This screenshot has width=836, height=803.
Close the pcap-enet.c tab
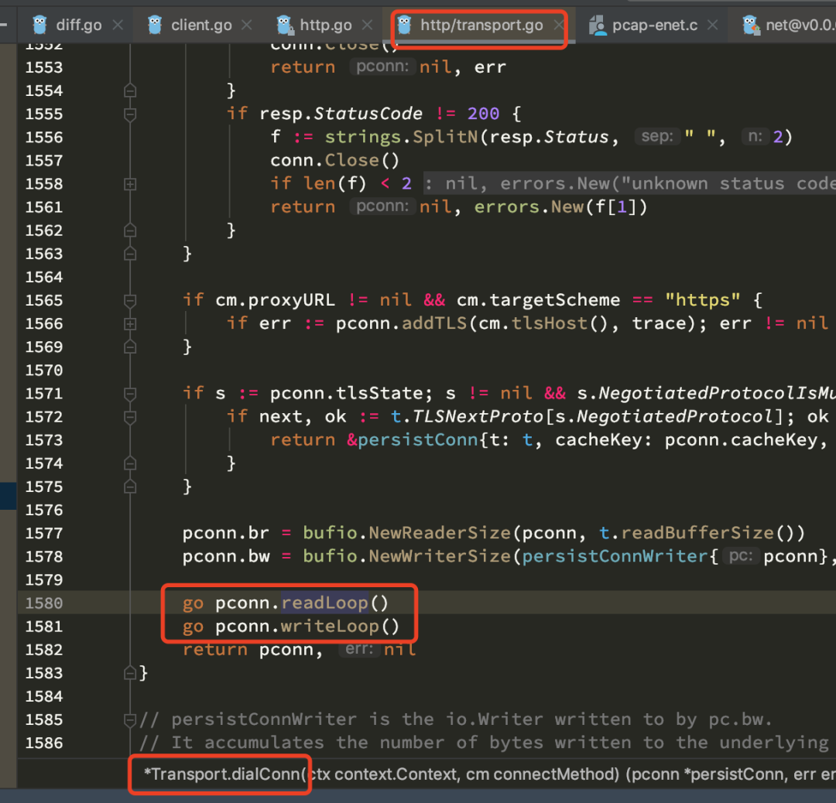click(712, 25)
